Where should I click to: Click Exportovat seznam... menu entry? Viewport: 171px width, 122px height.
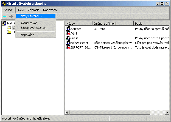point(35,28)
